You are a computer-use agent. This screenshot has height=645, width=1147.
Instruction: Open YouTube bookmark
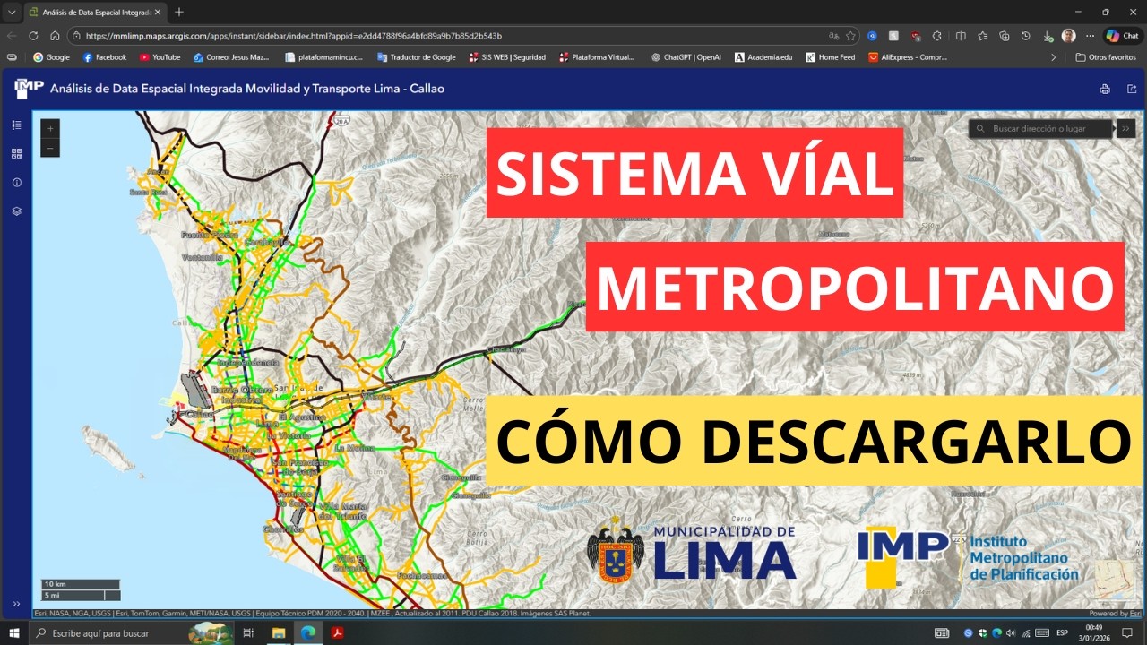point(160,57)
